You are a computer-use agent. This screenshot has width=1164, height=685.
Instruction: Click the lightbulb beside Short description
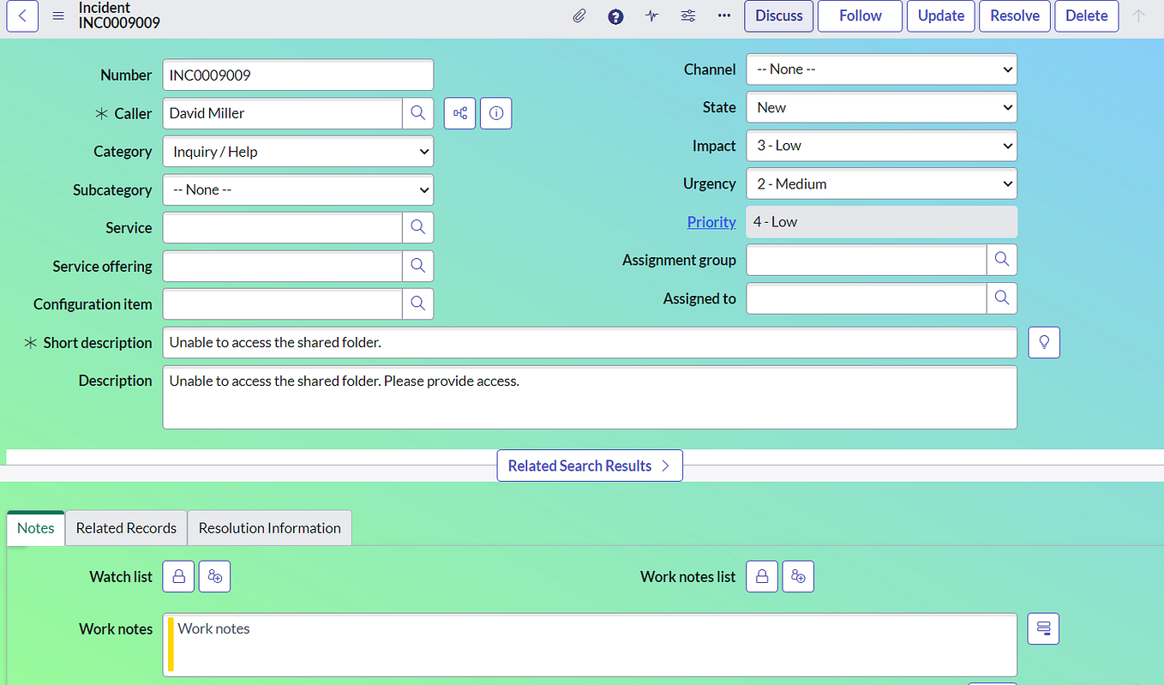point(1043,342)
